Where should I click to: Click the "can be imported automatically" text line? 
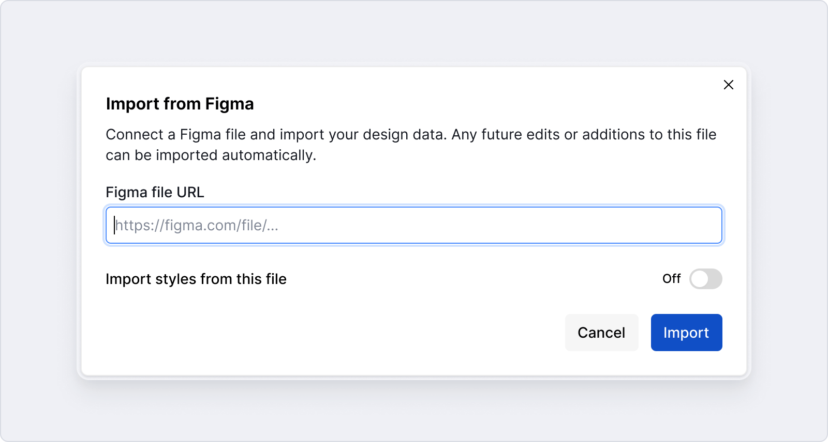pyautogui.click(x=211, y=155)
